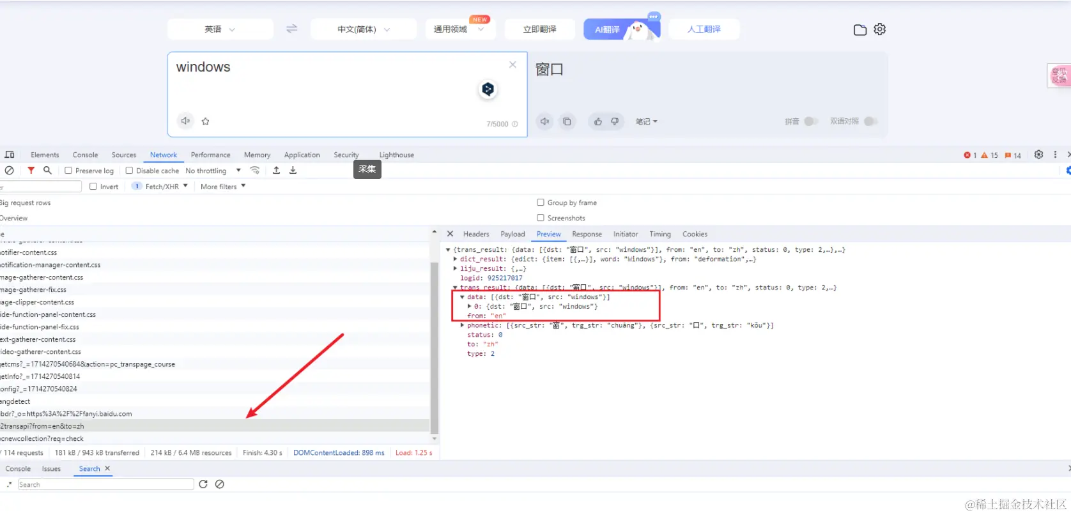This screenshot has width=1071, height=515.
Task: Check the Invert filter checkbox
Action: pos(93,187)
